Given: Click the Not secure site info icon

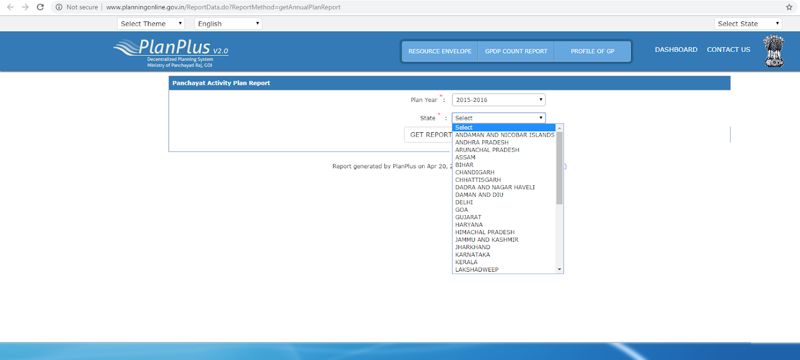Looking at the screenshot, I should click(59, 7).
